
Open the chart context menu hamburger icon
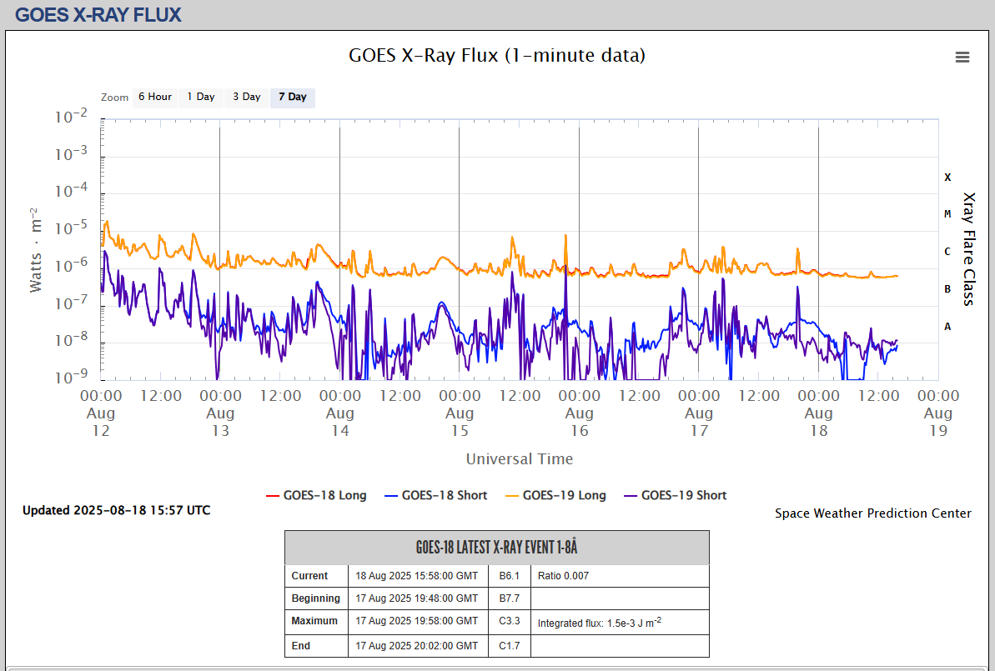962,57
